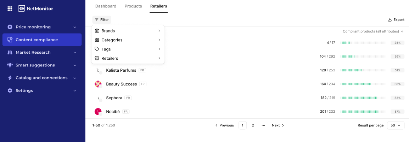Click the Catalog and connections bolt icon

pyautogui.click(x=10, y=78)
